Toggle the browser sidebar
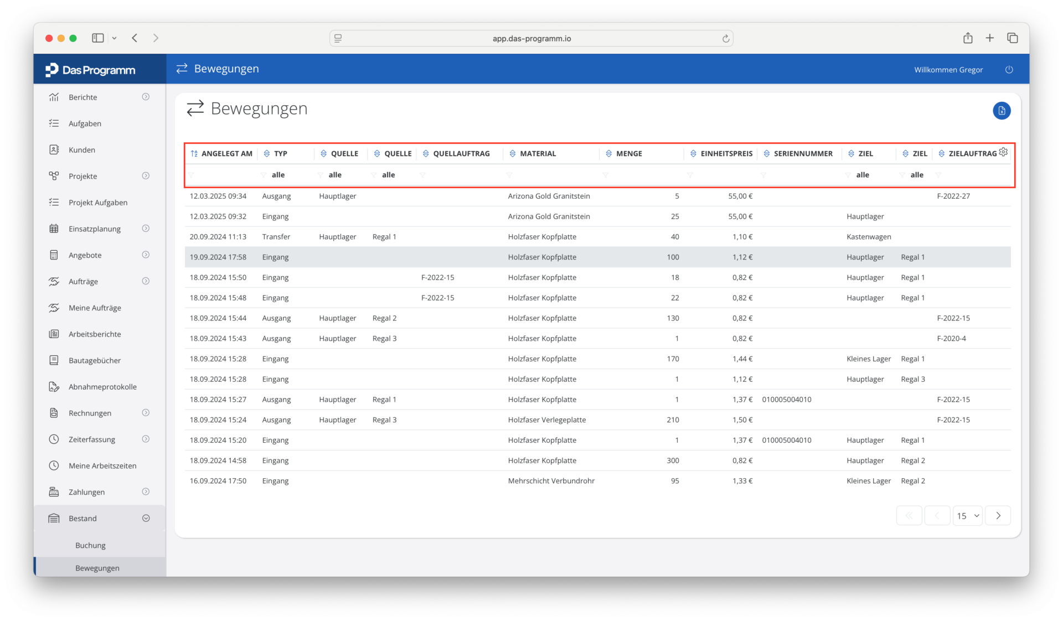 (98, 38)
